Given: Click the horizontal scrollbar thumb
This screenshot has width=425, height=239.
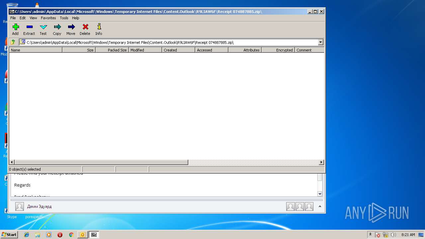Looking at the screenshot, I should click(101, 162).
